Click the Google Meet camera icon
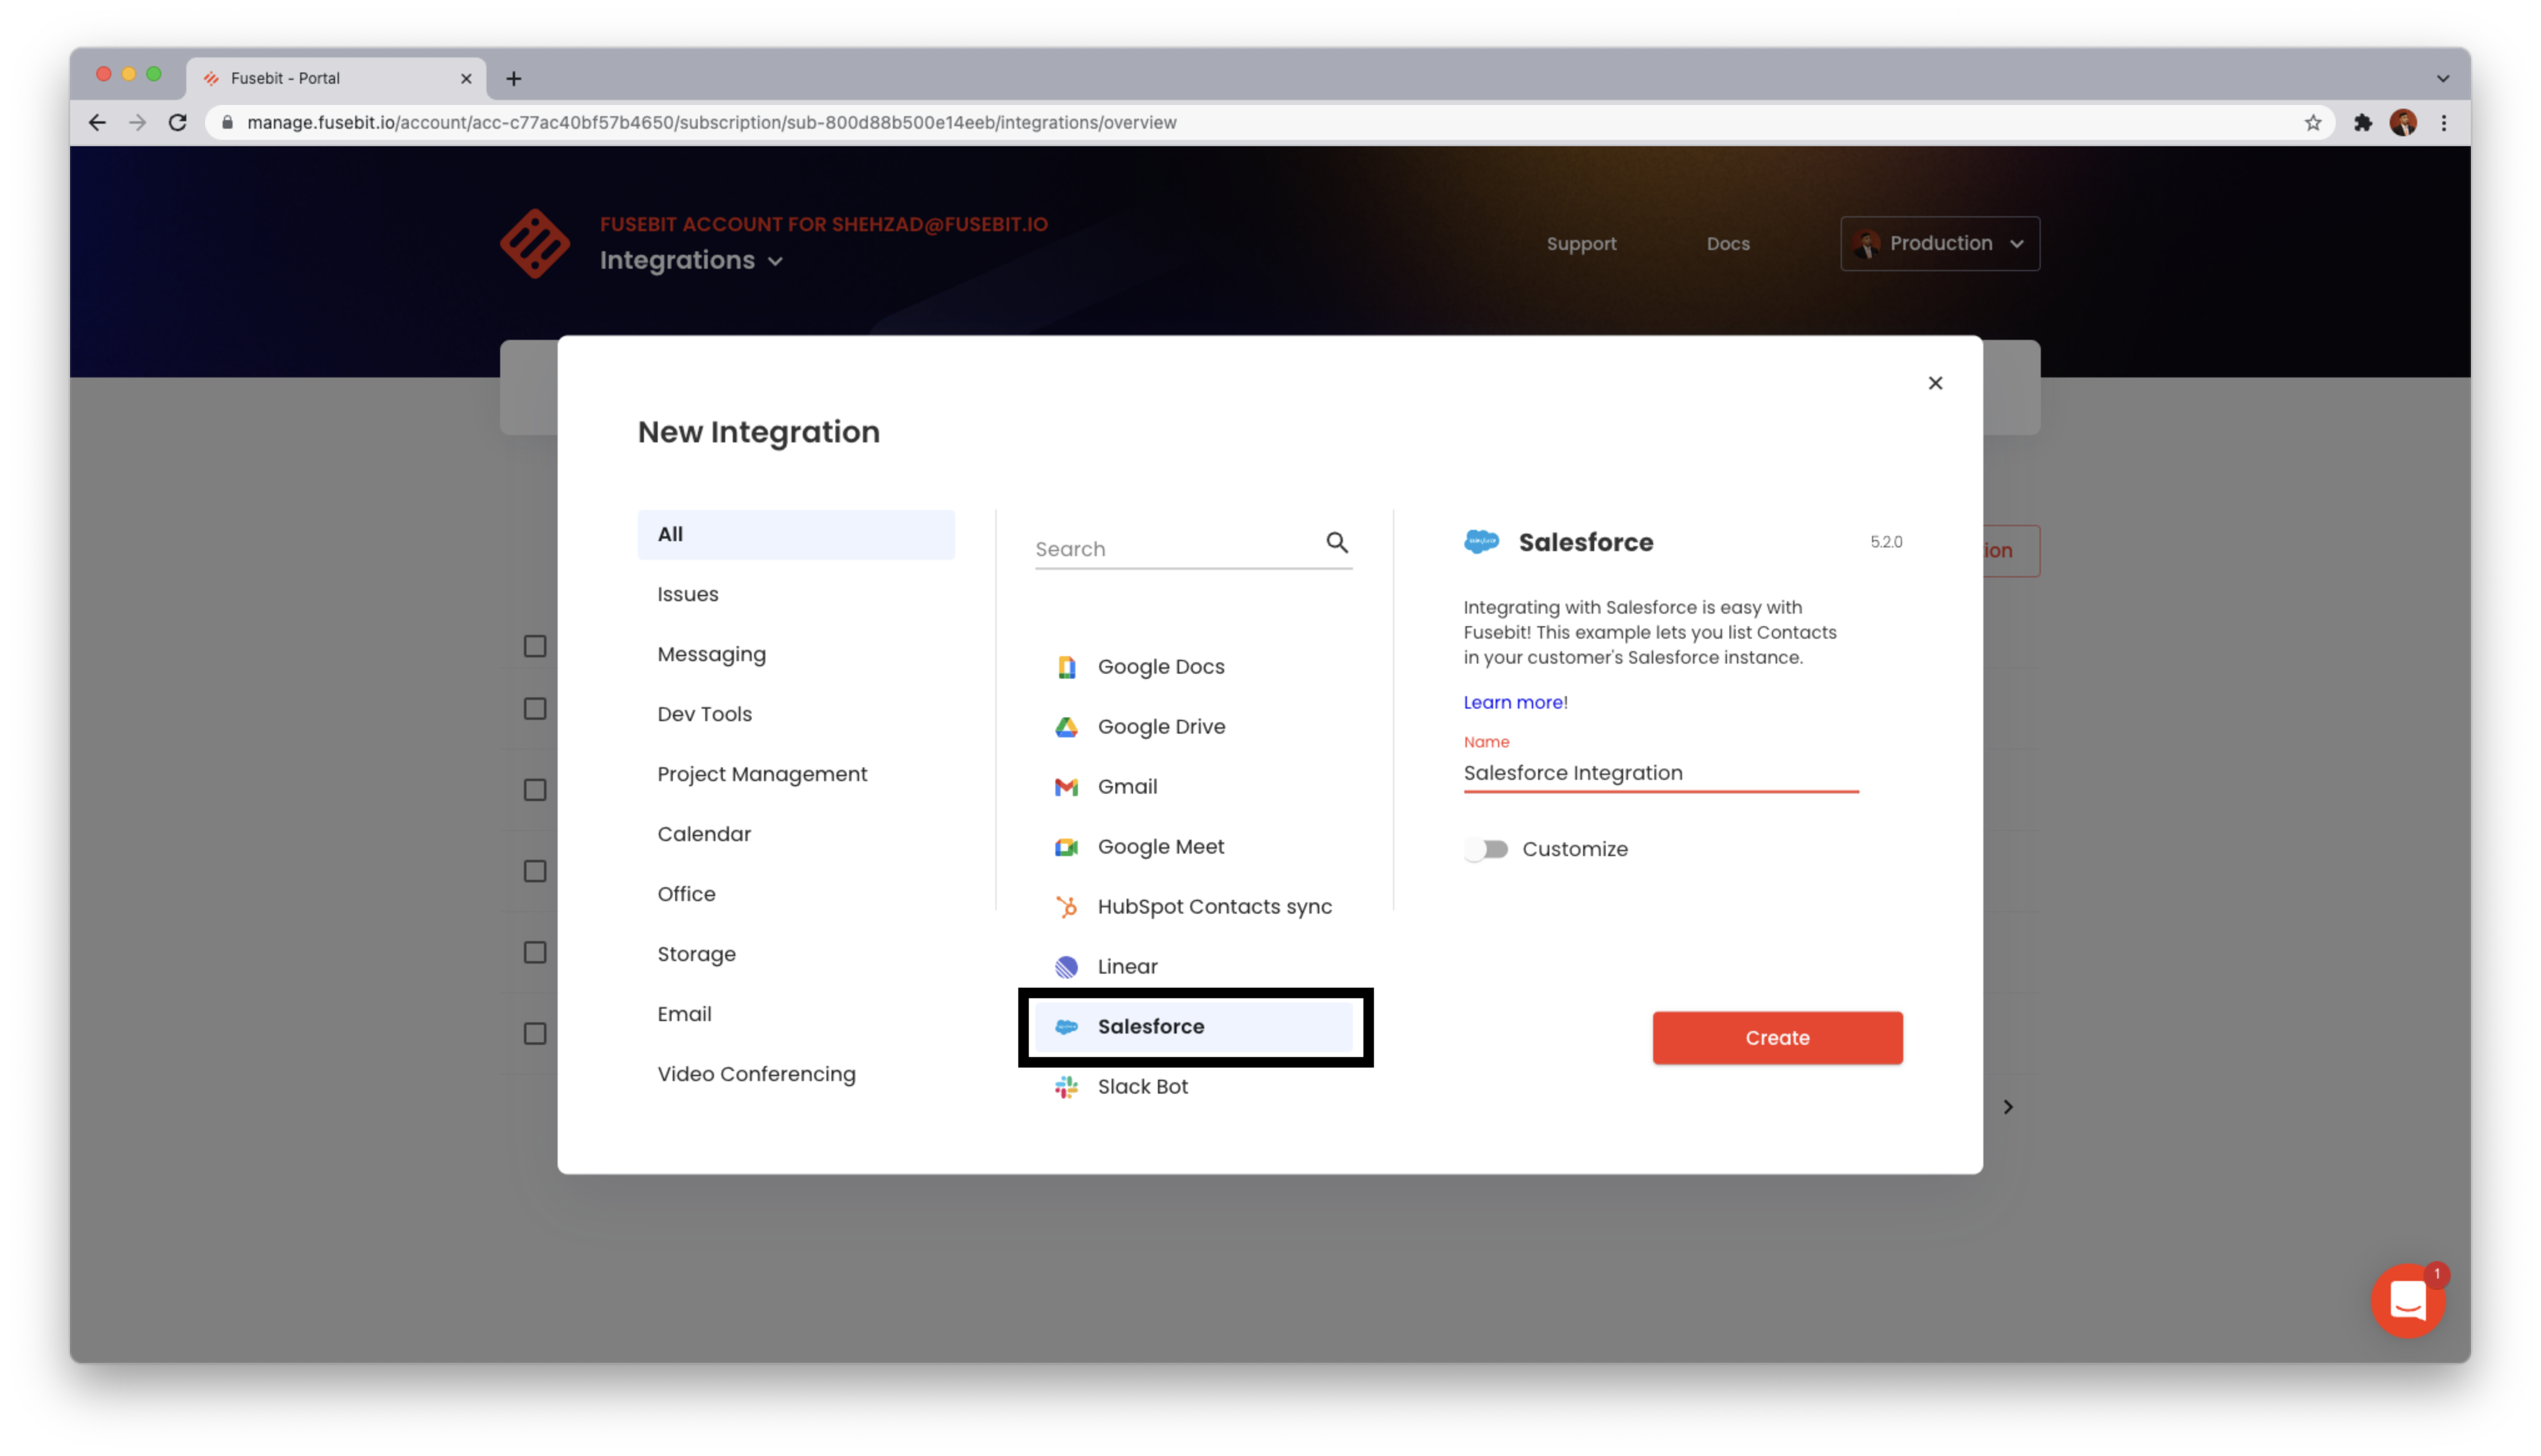2541x1456 pixels. coord(1067,847)
